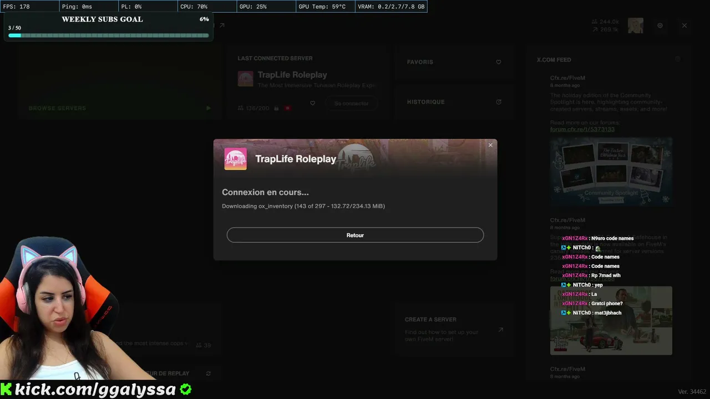The width and height of the screenshot is (710, 399).
Task: Click the Se connecter button
Action: (x=351, y=104)
